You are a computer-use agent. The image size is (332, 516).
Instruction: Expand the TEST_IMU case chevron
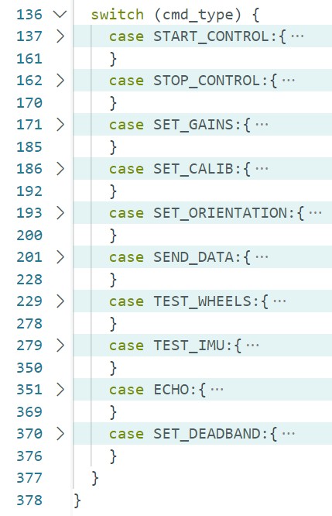[60, 346]
